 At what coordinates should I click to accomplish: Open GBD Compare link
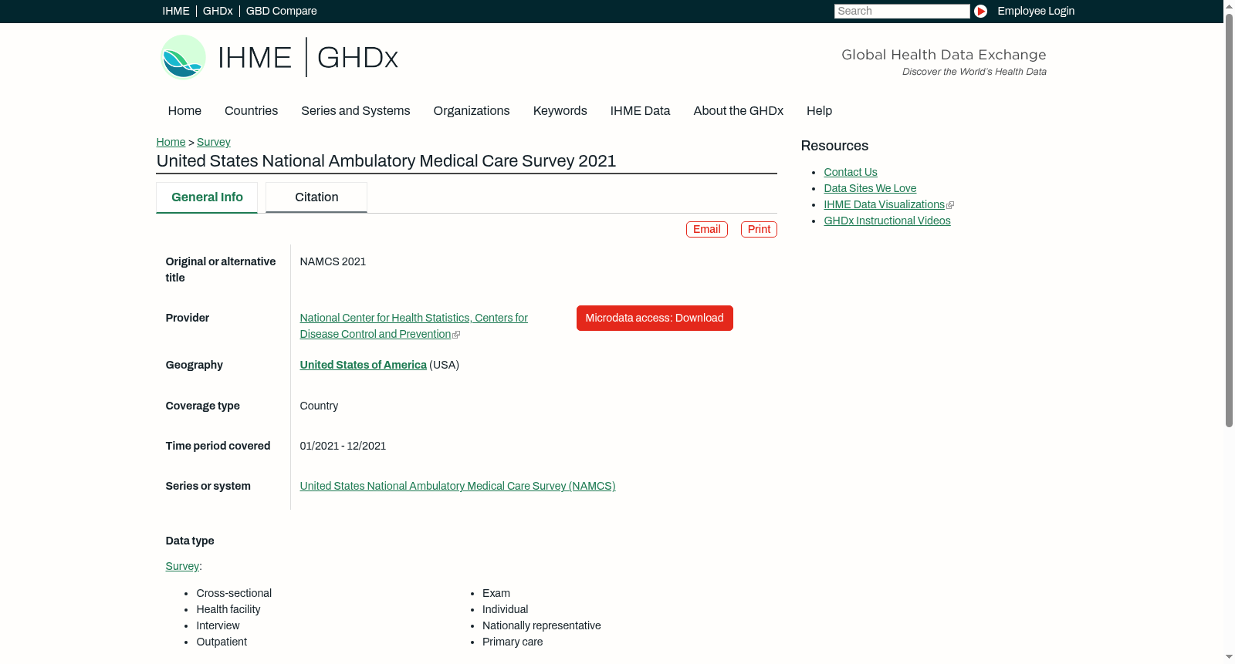281,11
